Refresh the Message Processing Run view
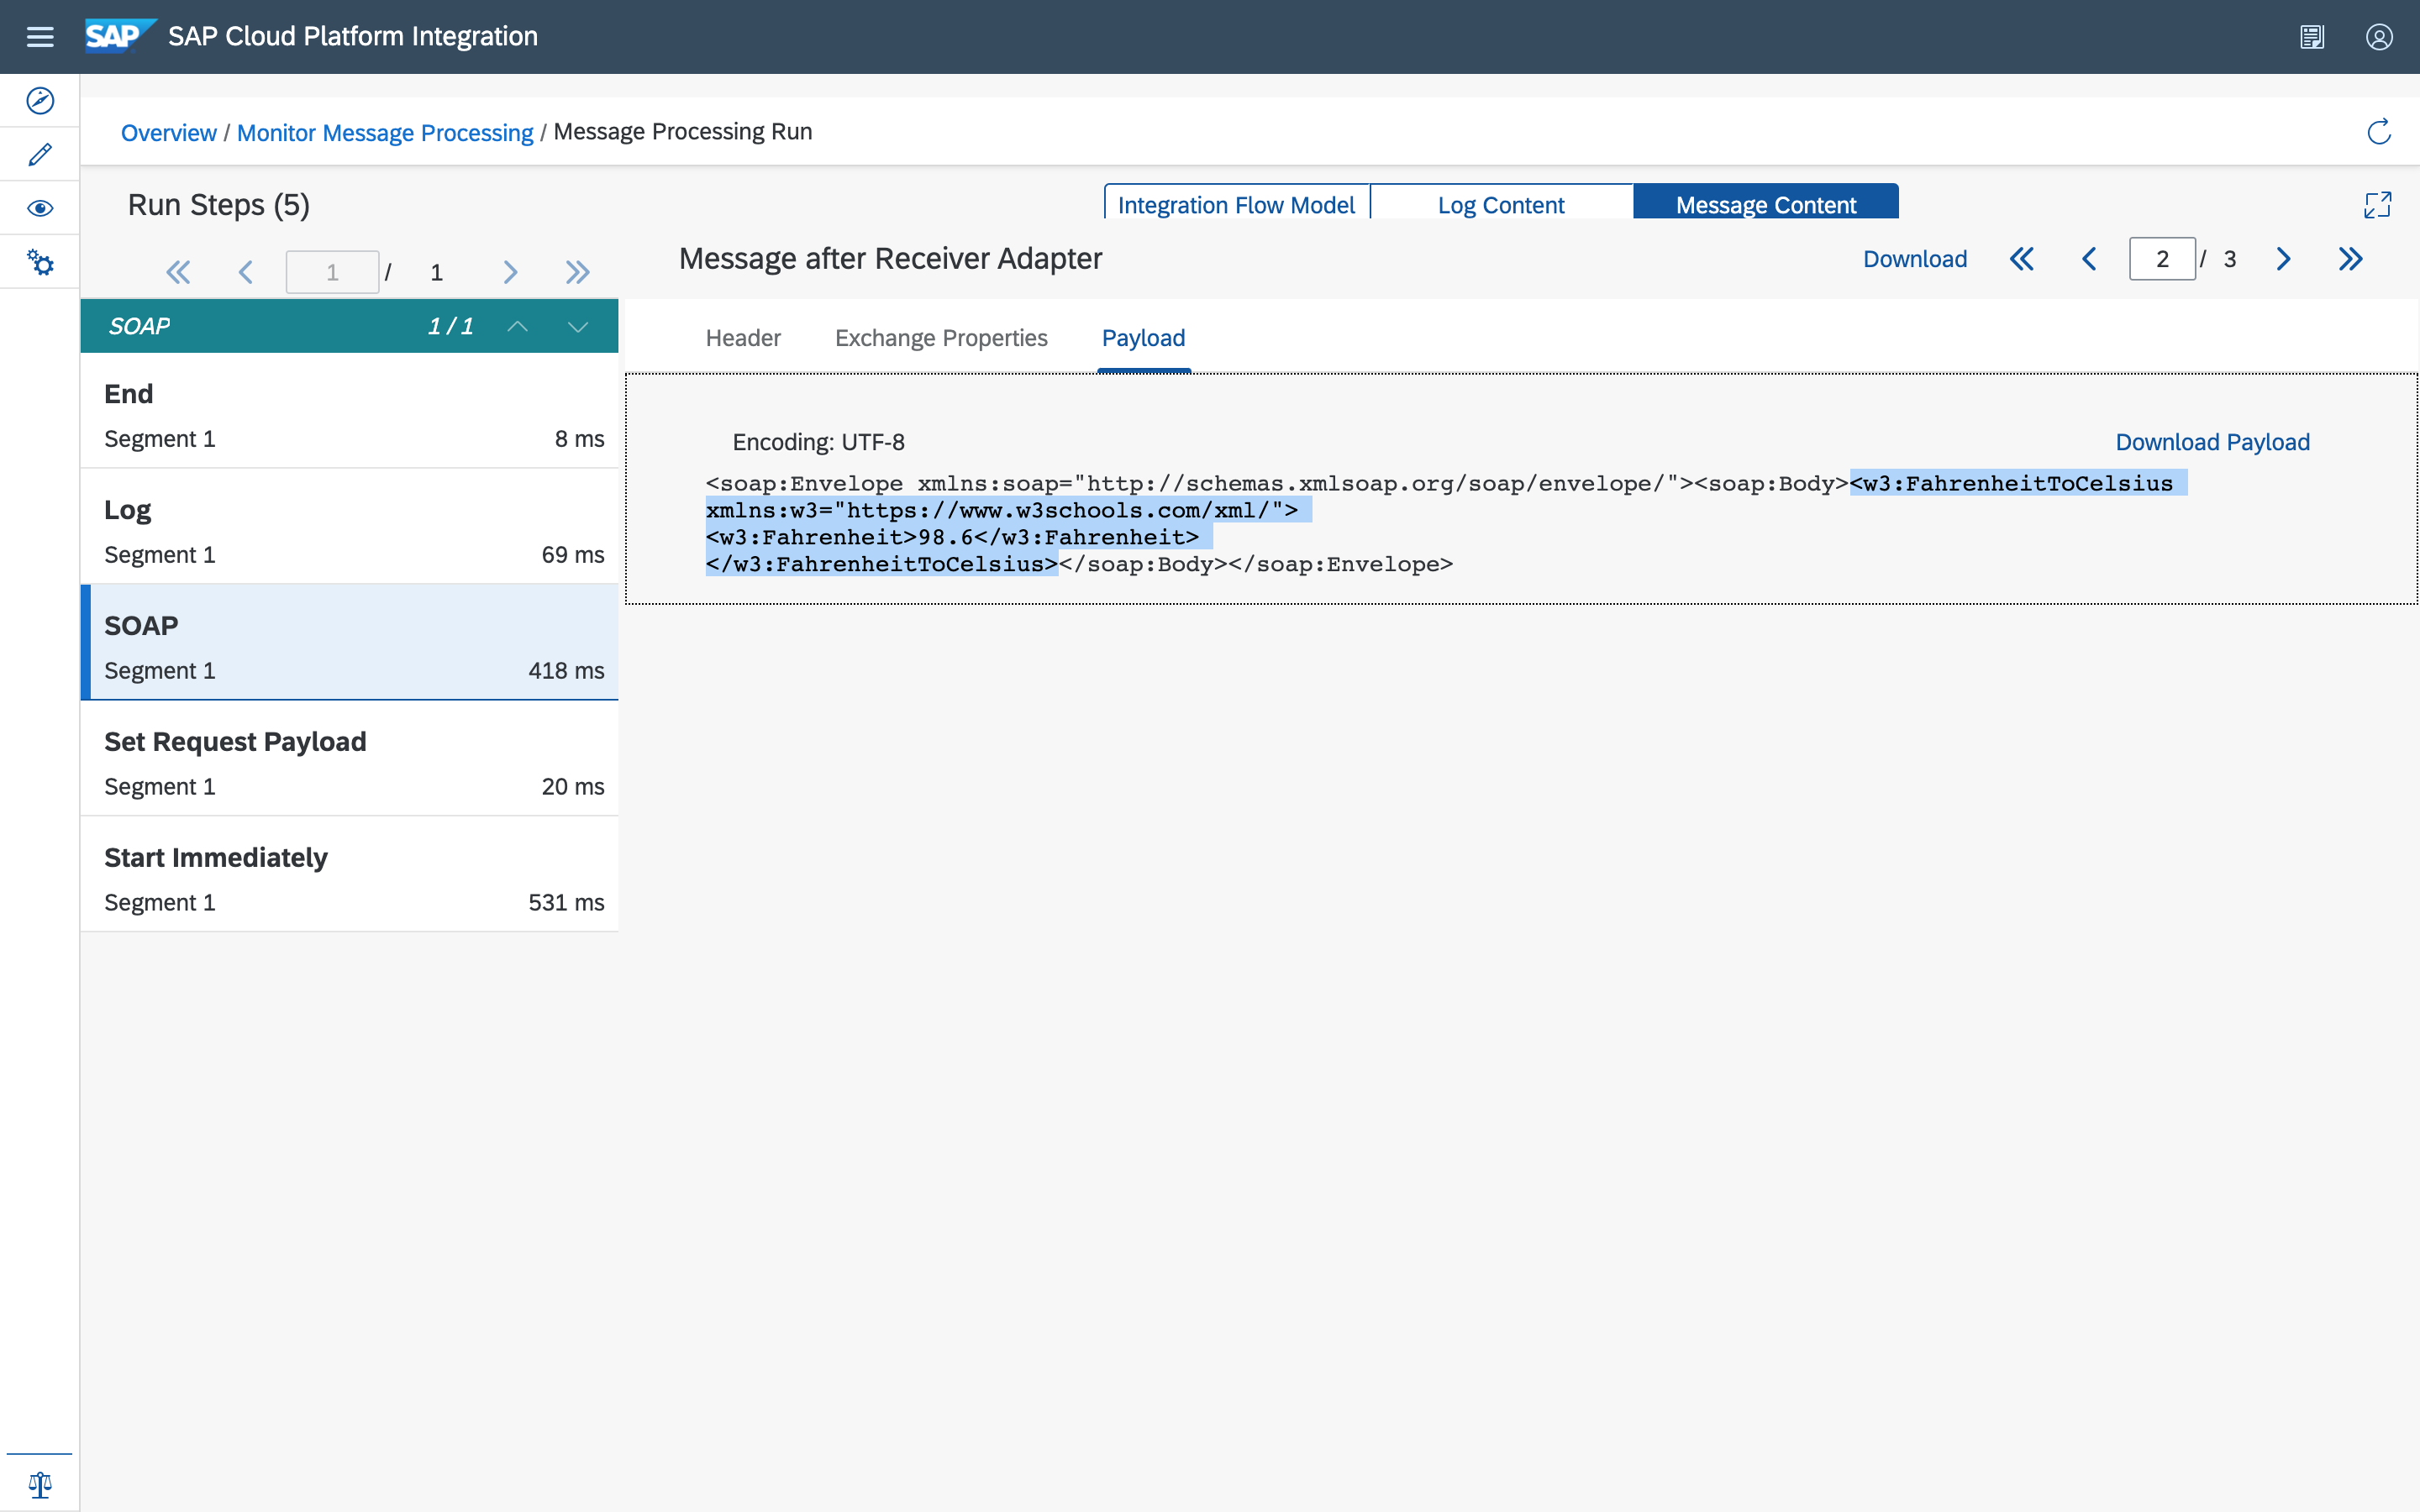The width and height of the screenshot is (2420, 1512). [2380, 131]
